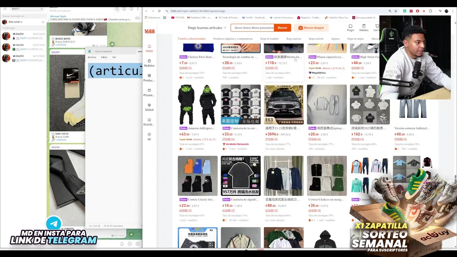
Task: Open the Ver menu in Notepad
Action: point(114,57)
